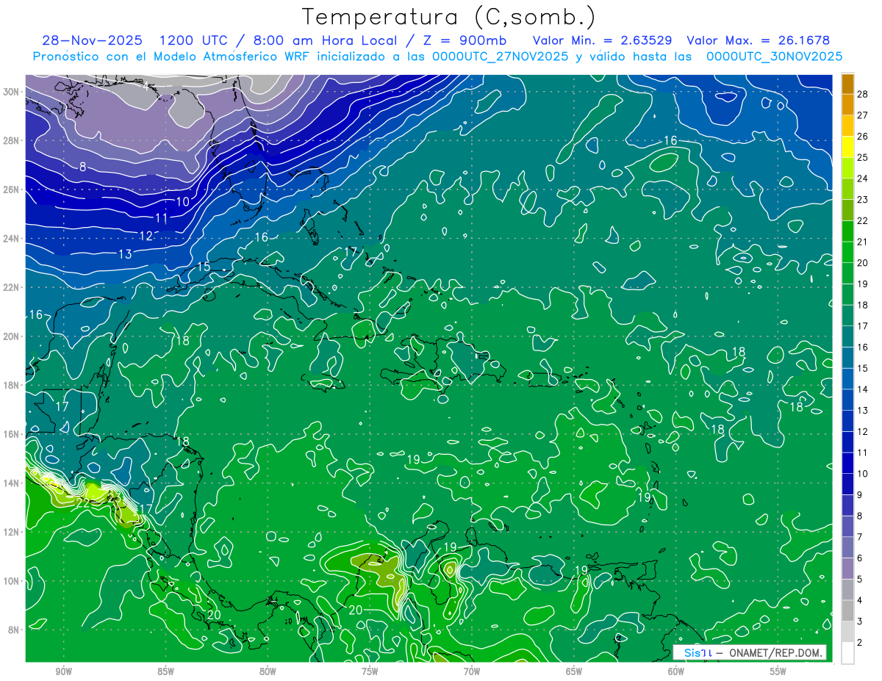Click the 90W longitude axis label

[64, 671]
